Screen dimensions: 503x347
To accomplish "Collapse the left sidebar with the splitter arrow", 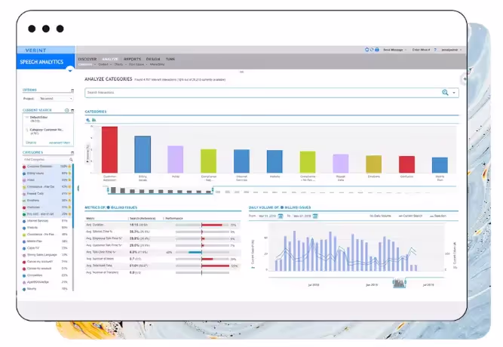I will coord(78,189).
